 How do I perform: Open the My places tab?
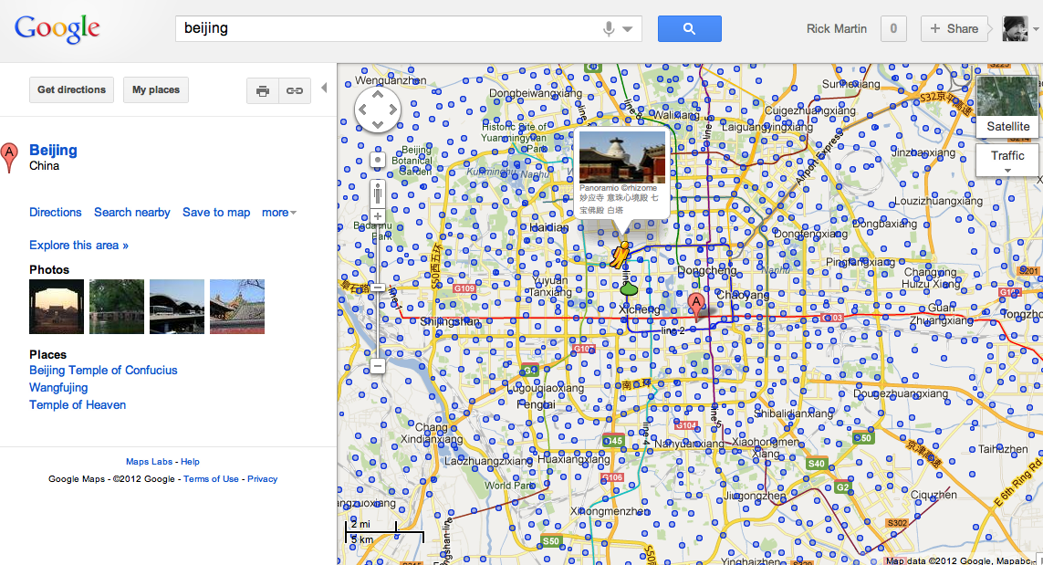(x=156, y=89)
